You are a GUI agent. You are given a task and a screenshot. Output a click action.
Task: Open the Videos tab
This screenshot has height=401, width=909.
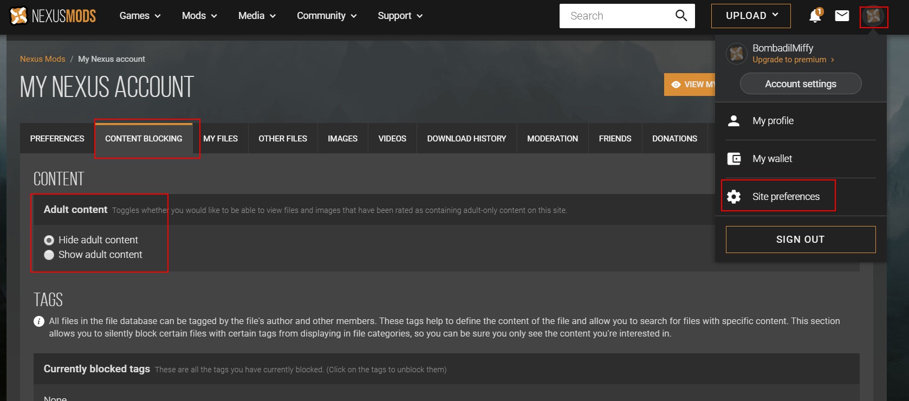pos(392,139)
